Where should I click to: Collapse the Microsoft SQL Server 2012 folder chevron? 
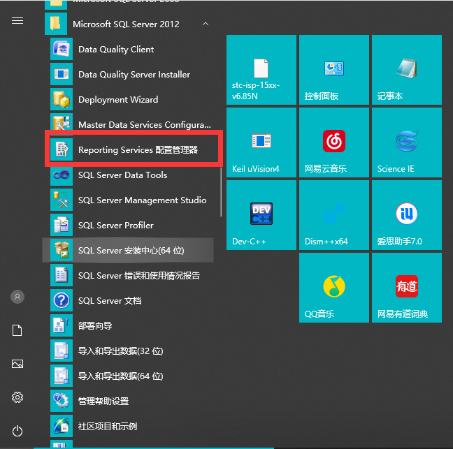(x=206, y=24)
